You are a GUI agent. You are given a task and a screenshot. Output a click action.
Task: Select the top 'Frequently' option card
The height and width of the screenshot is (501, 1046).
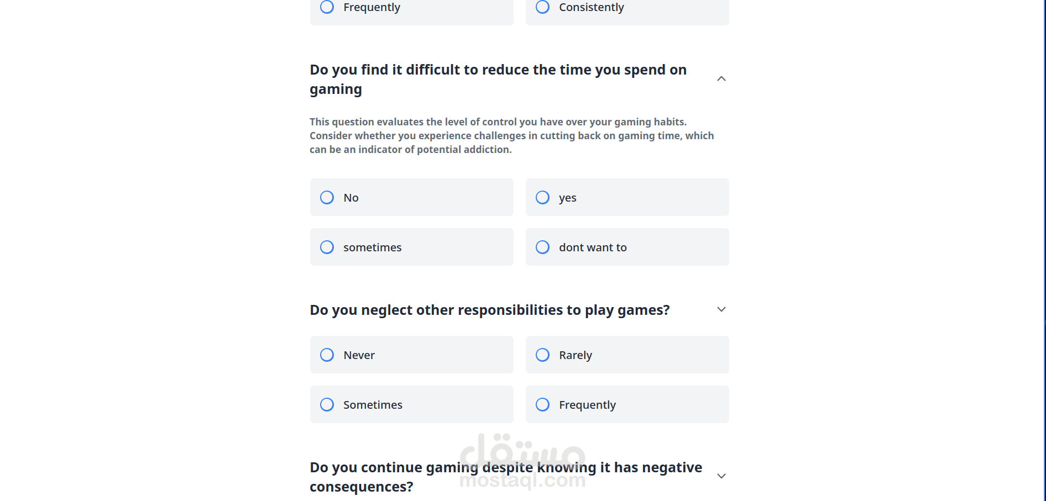point(411,10)
